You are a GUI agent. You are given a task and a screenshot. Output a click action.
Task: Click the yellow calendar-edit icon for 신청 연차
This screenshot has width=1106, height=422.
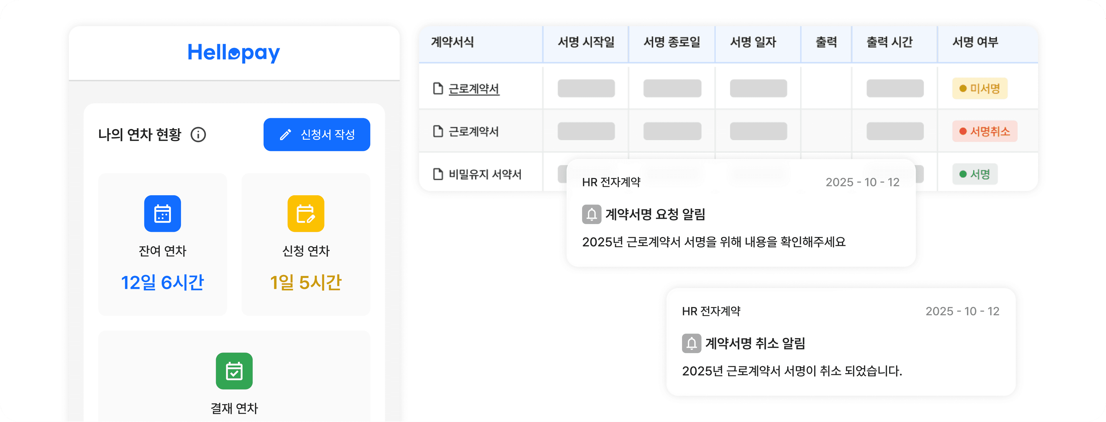tap(306, 214)
